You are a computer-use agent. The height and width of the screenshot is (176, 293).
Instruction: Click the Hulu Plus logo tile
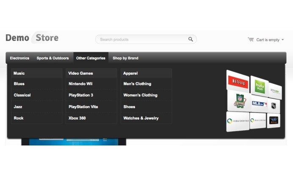pyautogui.click(x=260, y=87)
